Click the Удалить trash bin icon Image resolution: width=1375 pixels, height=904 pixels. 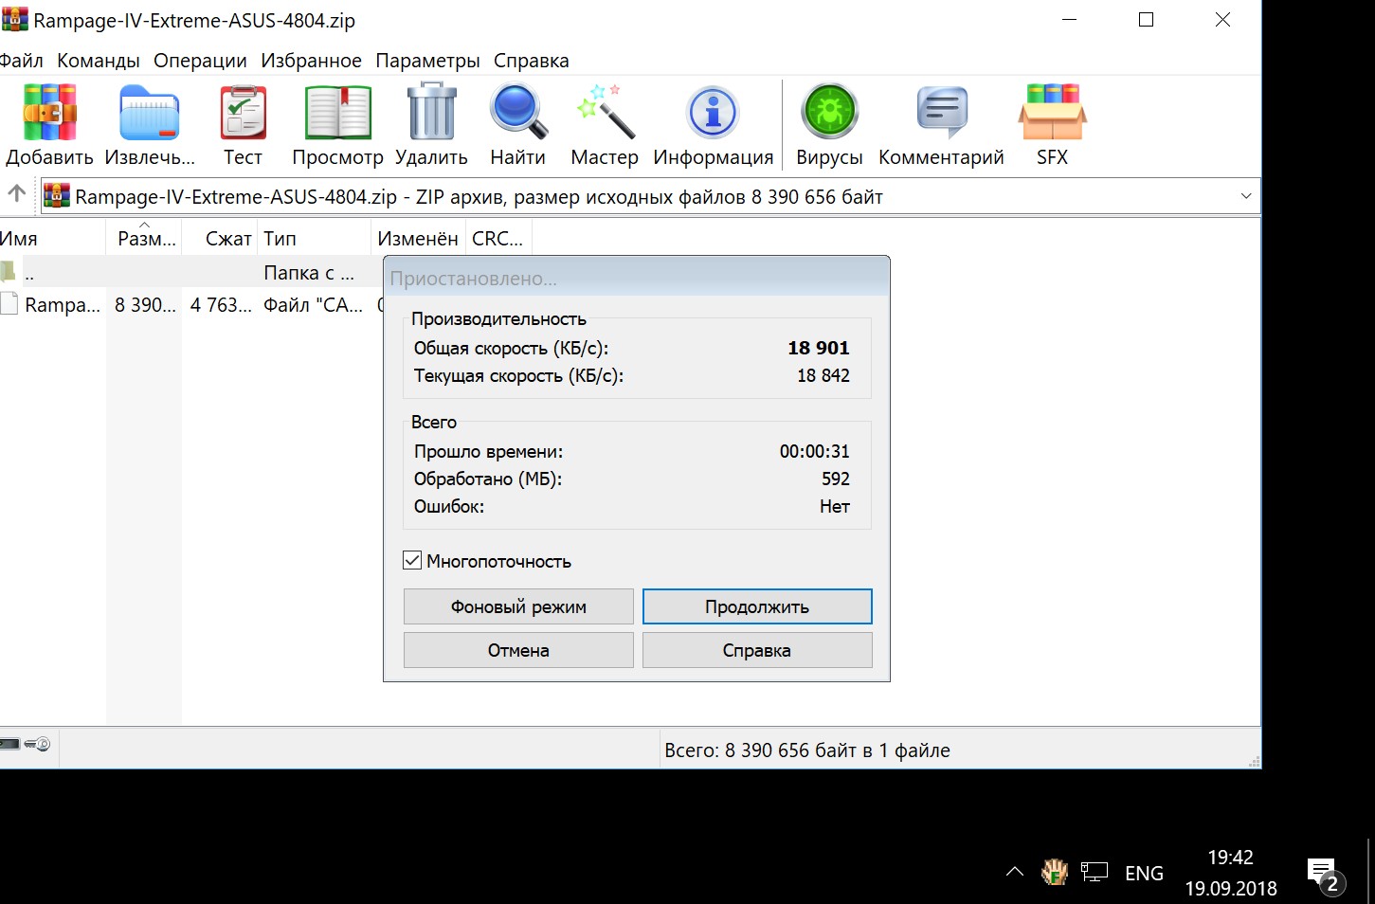[x=431, y=114]
